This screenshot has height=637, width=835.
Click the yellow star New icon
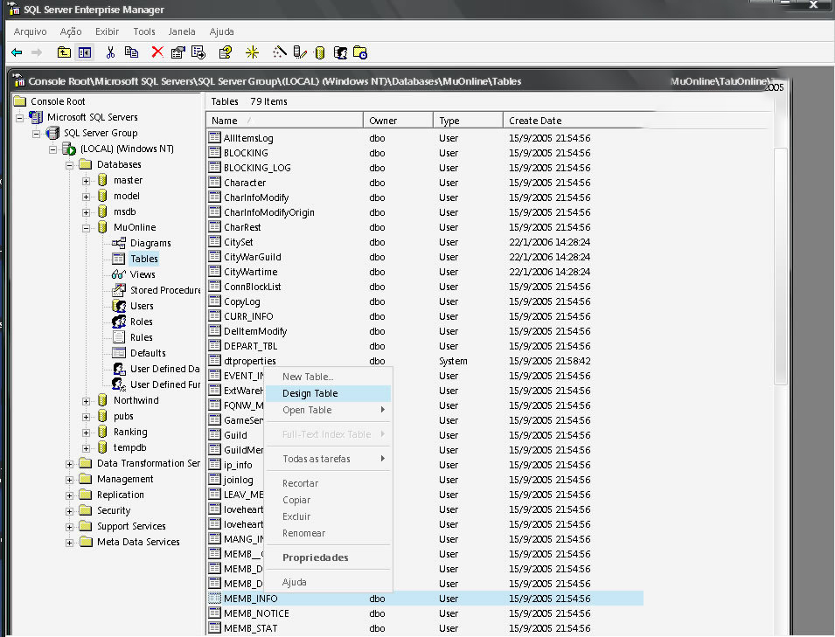coord(252,52)
